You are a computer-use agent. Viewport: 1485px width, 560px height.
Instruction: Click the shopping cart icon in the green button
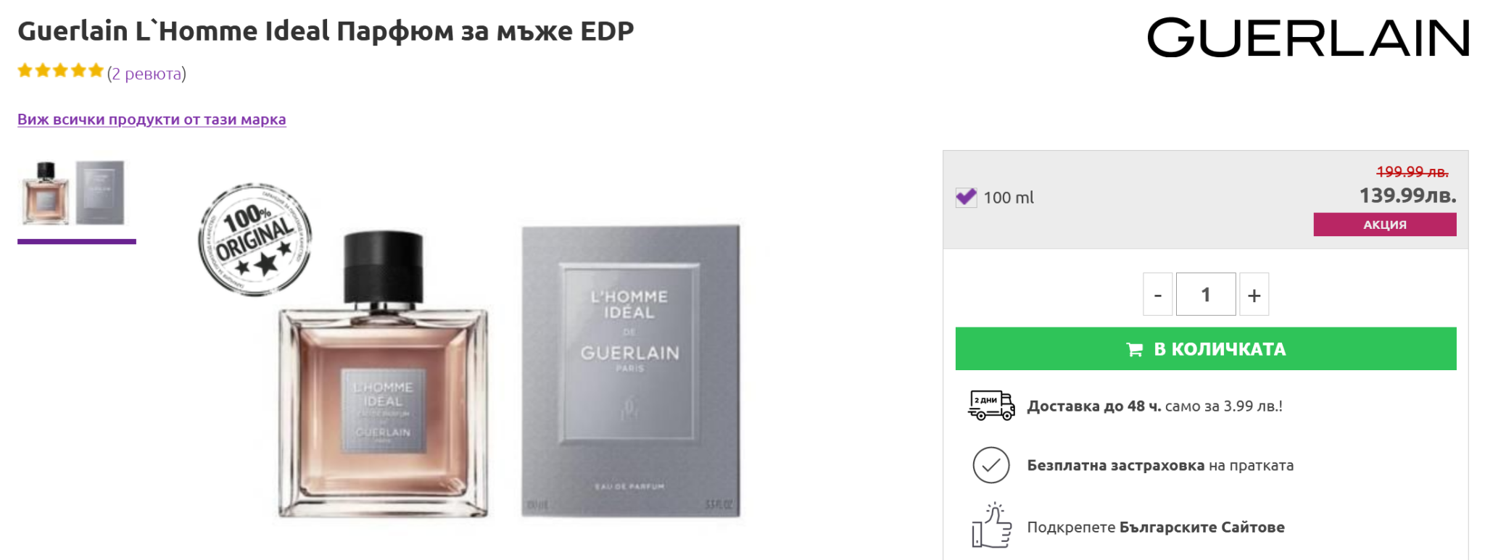point(1134,350)
